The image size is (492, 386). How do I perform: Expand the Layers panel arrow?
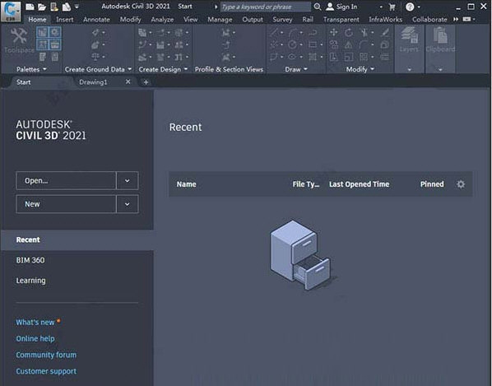(x=409, y=70)
